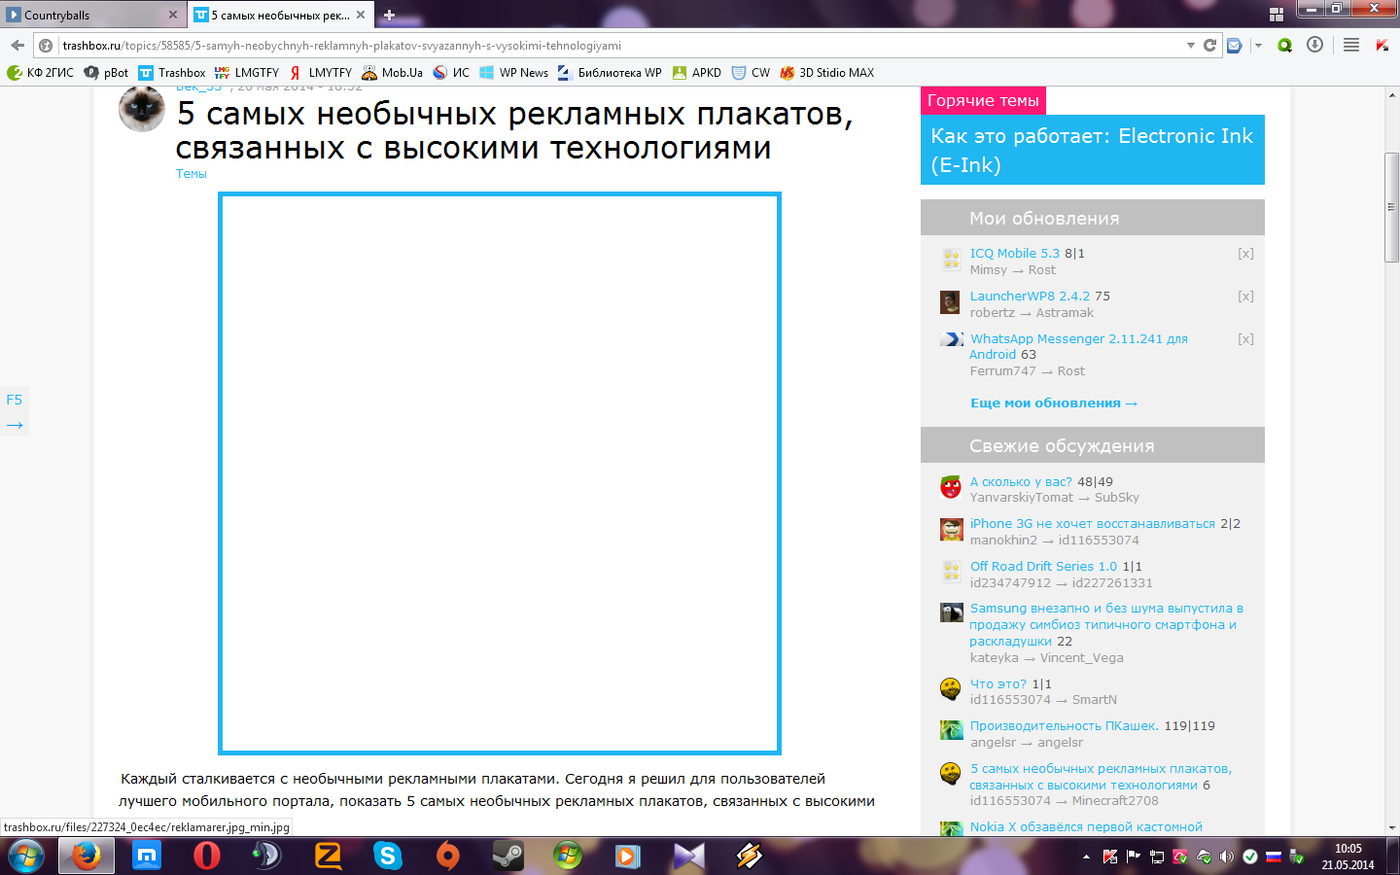Open the Trashbox bookmark

[x=172, y=72]
